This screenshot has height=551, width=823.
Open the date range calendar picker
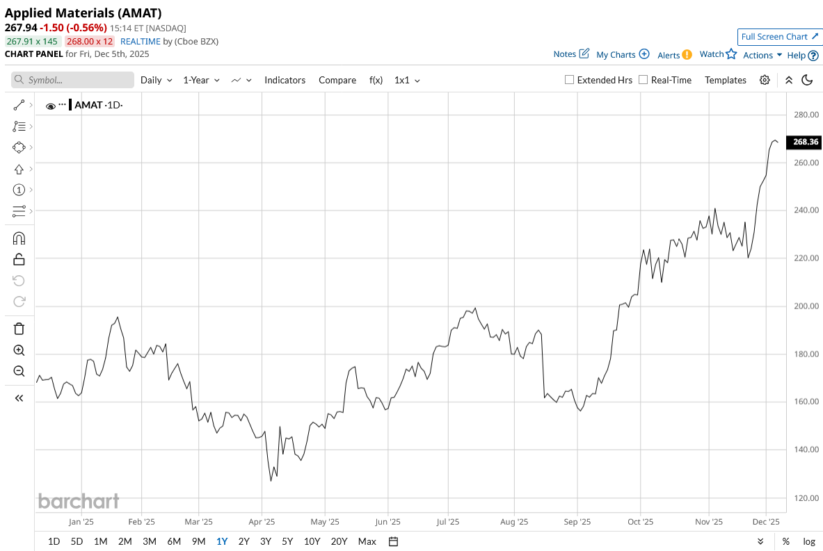tap(393, 541)
